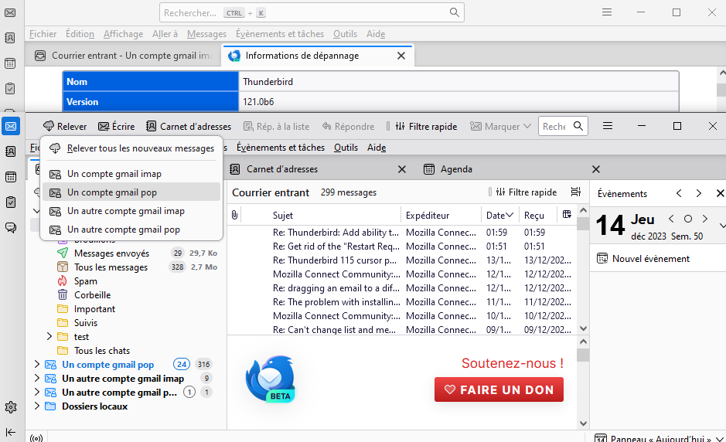Click online status icon in status bar
The width and height of the screenshot is (726, 442).
point(36,437)
